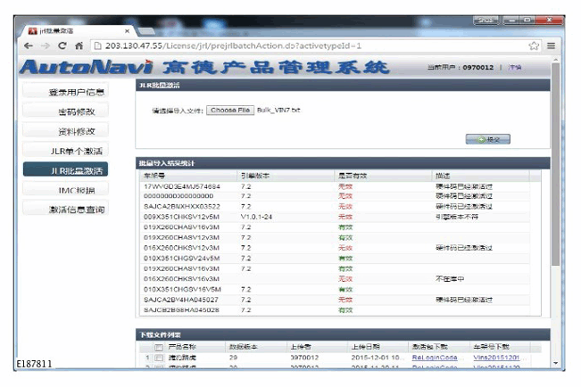The image size is (581, 387).
Task: Click the browser forward arrow
Action: pos(46,45)
